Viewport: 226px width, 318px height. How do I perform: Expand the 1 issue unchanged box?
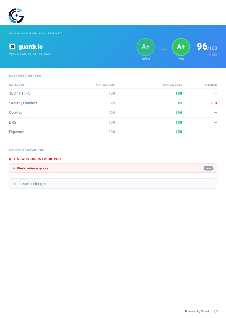click(113, 184)
